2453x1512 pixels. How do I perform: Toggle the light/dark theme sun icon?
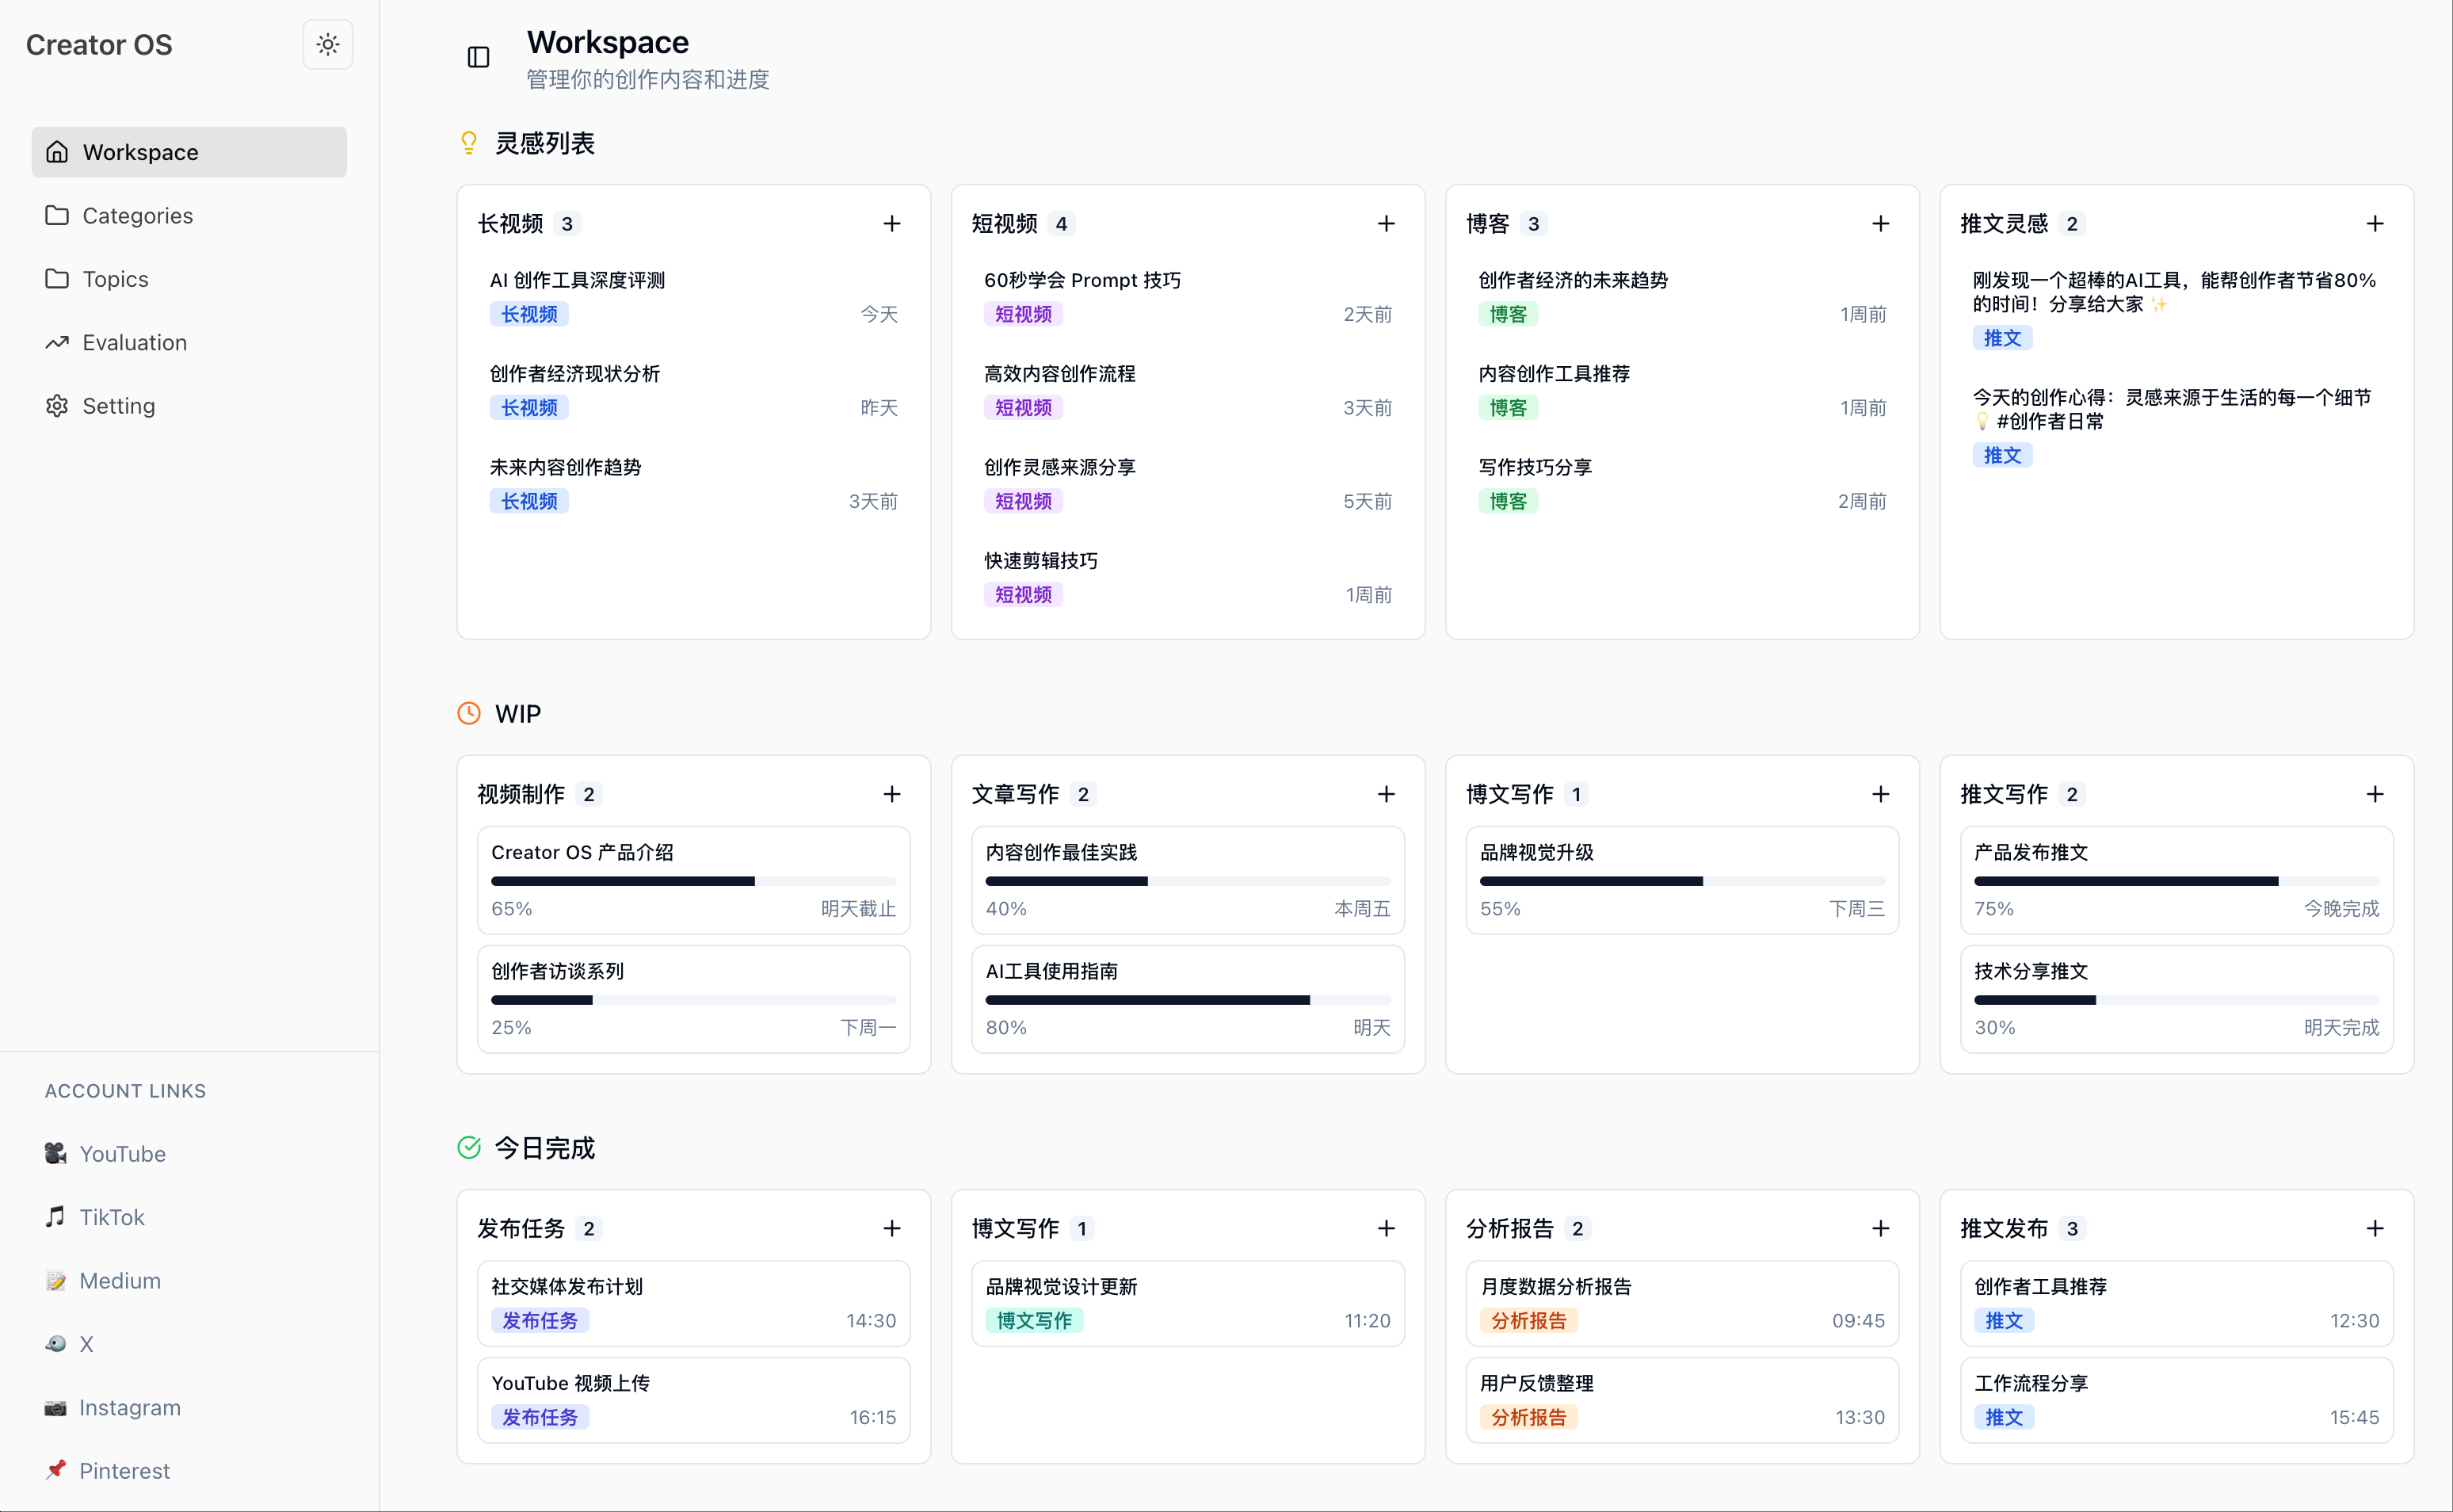point(328,44)
